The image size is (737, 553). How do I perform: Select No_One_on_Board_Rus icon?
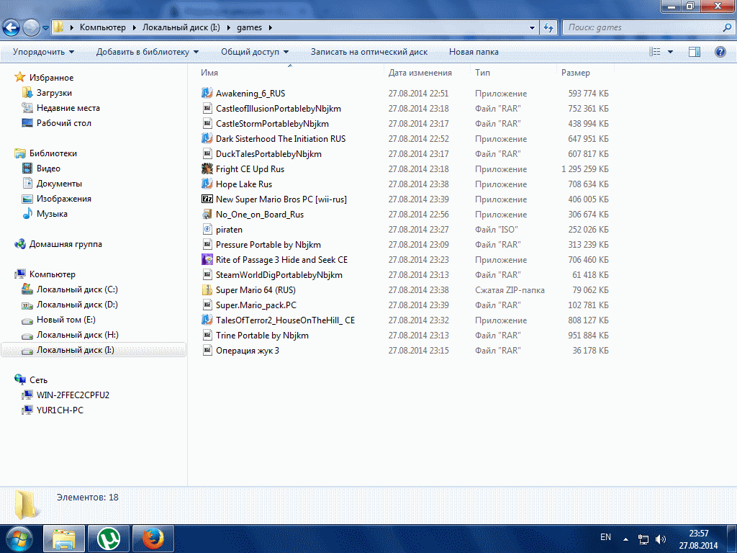point(207,215)
